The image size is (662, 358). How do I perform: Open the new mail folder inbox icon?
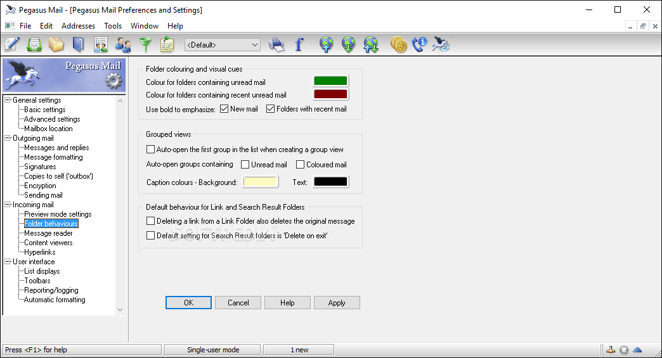pyautogui.click(x=34, y=44)
